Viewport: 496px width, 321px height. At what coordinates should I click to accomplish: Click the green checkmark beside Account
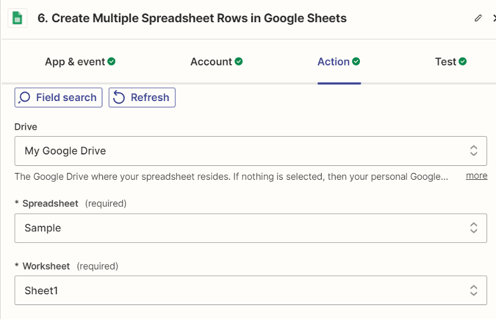[x=239, y=62]
